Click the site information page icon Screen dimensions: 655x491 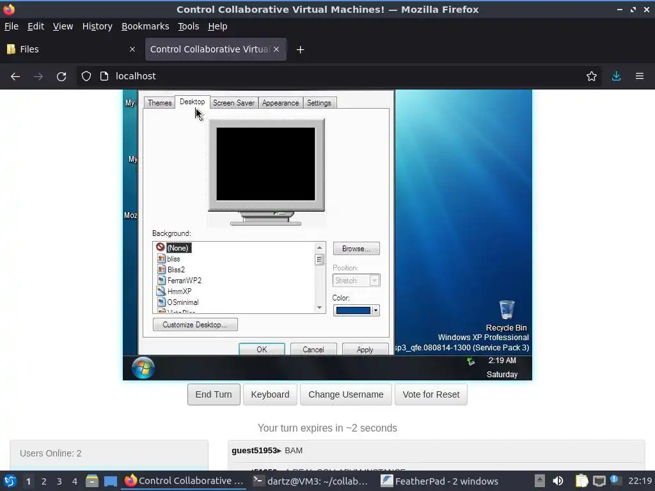pos(104,76)
